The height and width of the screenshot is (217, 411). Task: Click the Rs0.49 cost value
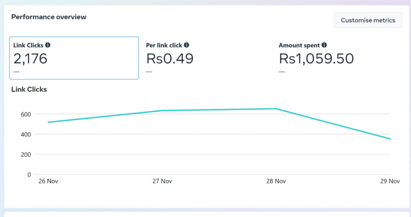(x=170, y=59)
